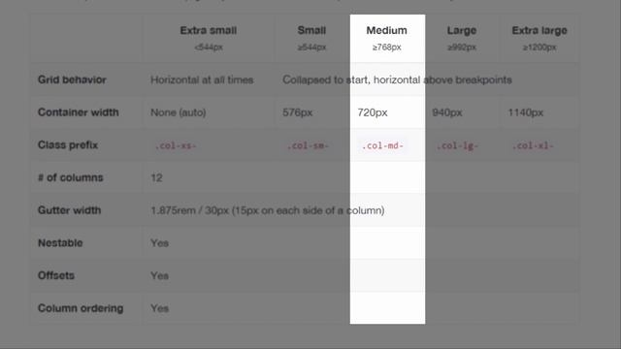This screenshot has width=621, height=349.
Task: Click the '# of columns' row label
Action: 71,177
